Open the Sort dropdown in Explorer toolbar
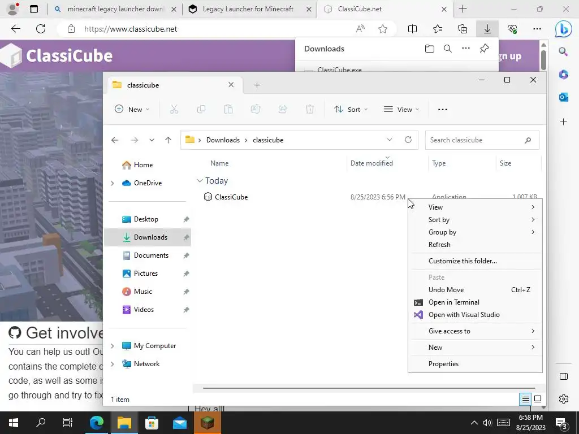Screen dimensions: 579x434 (351, 109)
